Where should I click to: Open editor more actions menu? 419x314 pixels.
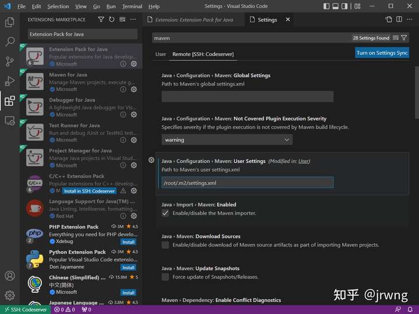(x=409, y=19)
